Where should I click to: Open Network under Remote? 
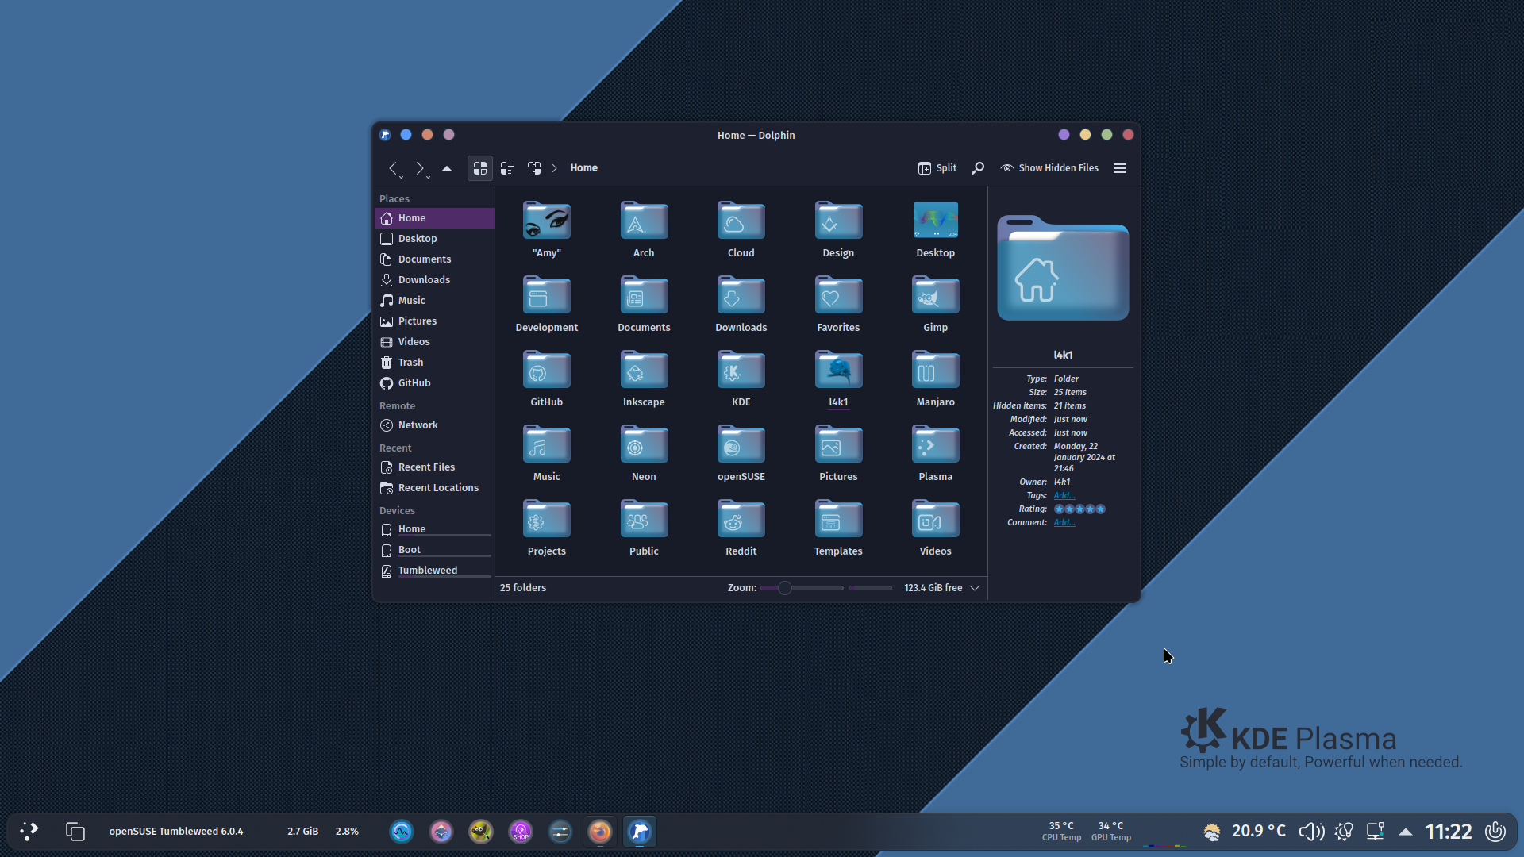(x=434, y=425)
